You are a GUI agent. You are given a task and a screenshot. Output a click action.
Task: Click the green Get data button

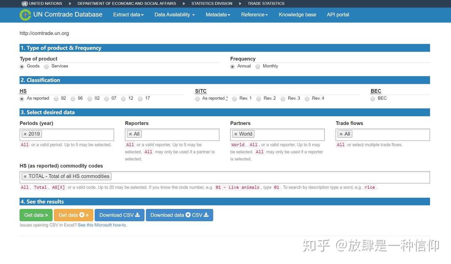click(x=36, y=215)
